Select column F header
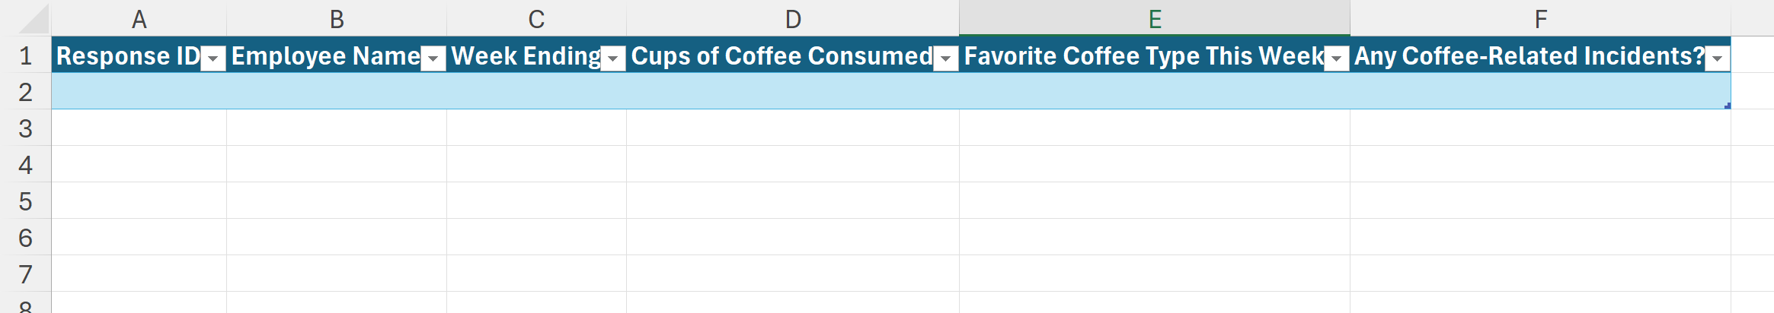 pyautogui.click(x=1540, y=19)
